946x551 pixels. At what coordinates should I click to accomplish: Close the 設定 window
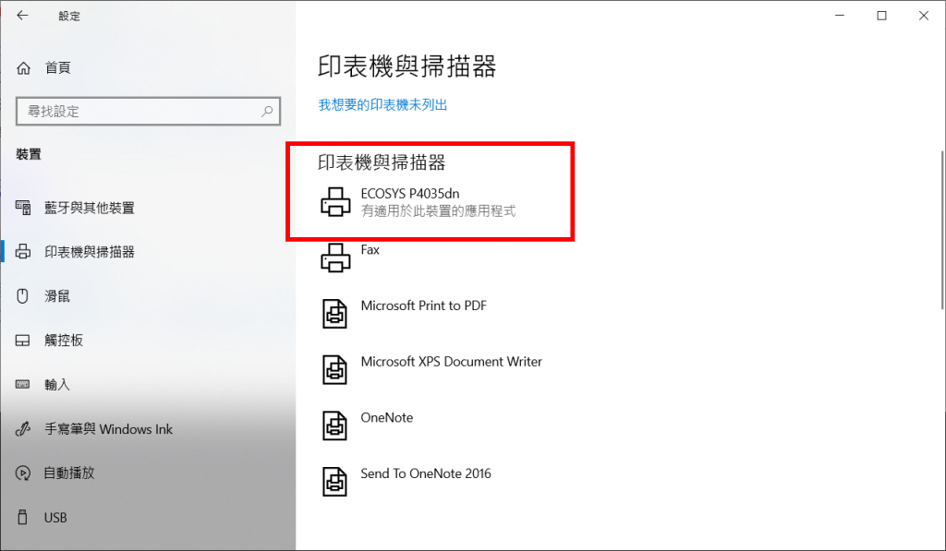(x=924, y=16)
